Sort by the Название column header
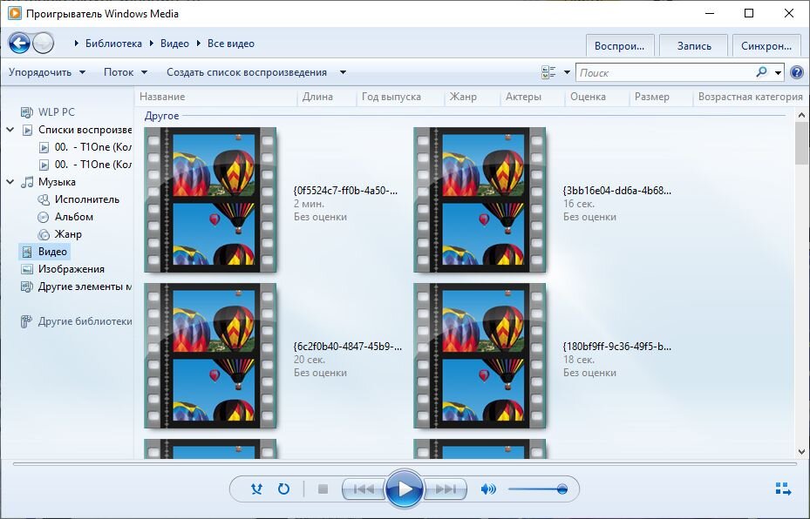 coord(216,97)
